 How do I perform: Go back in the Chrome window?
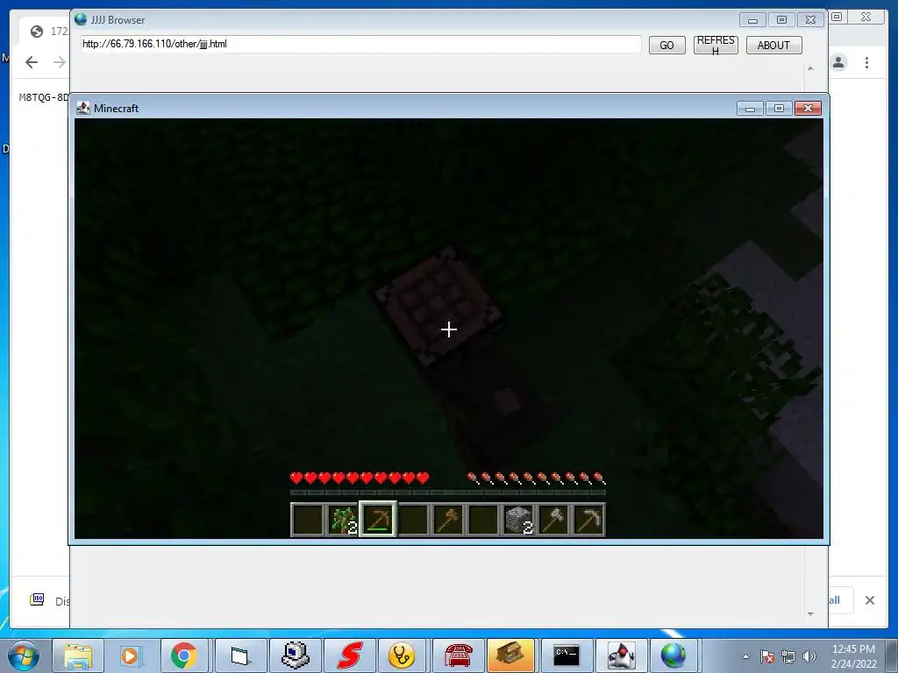tap(32, 62)
